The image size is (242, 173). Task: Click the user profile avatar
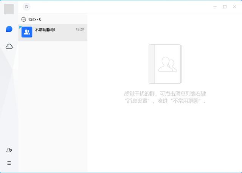coord(9,9)
